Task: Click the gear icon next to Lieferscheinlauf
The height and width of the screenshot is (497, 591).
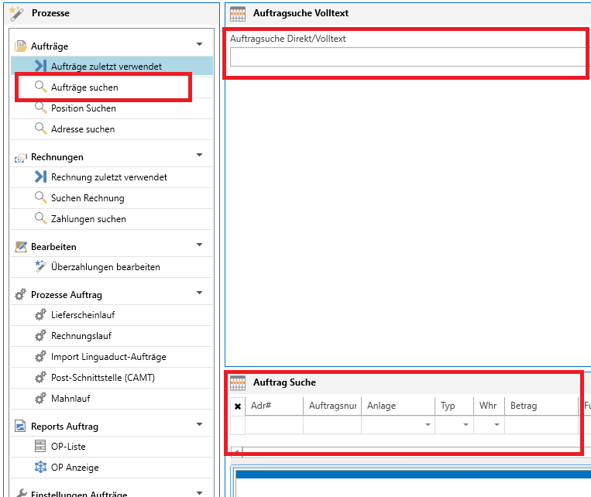Action: coord(40,315)
